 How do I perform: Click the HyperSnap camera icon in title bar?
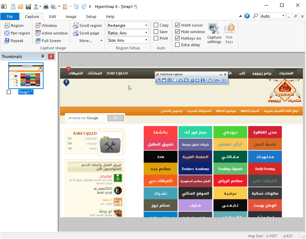point(4,6)
